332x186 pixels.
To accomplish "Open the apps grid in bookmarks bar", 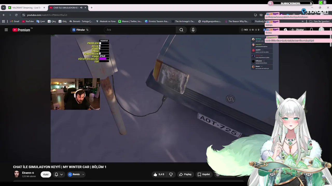I will tap(3, 21).
